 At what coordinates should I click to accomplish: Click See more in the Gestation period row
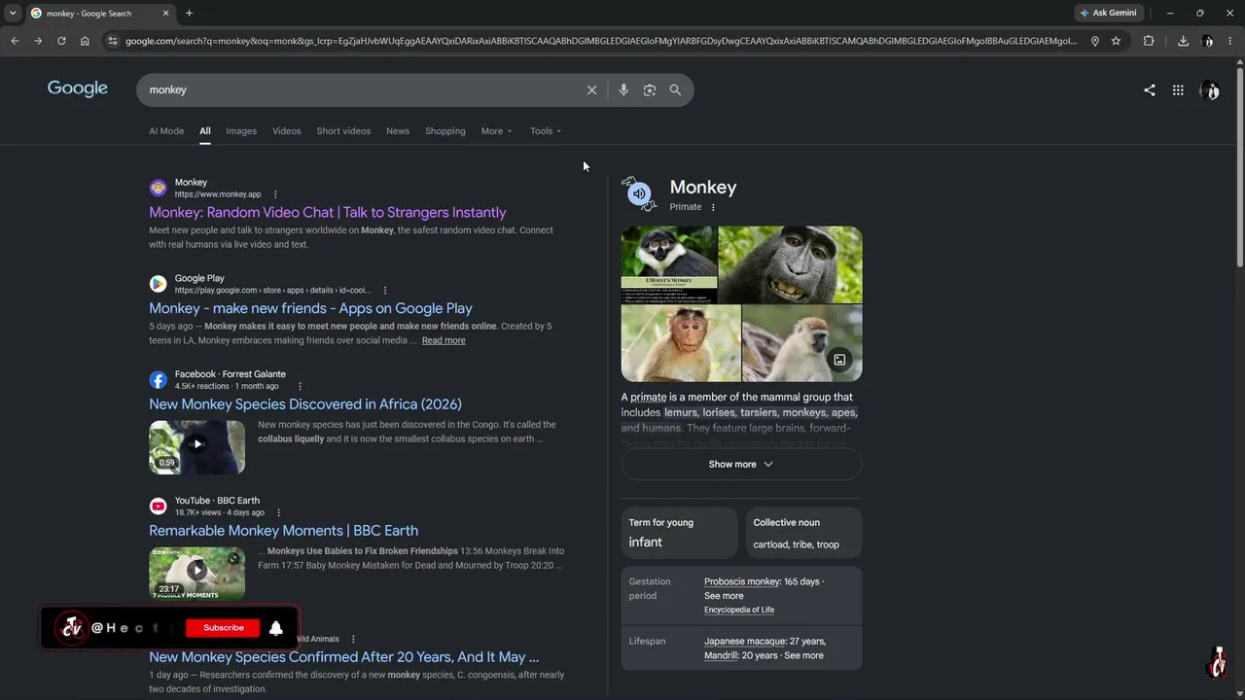tap(724, 596)
